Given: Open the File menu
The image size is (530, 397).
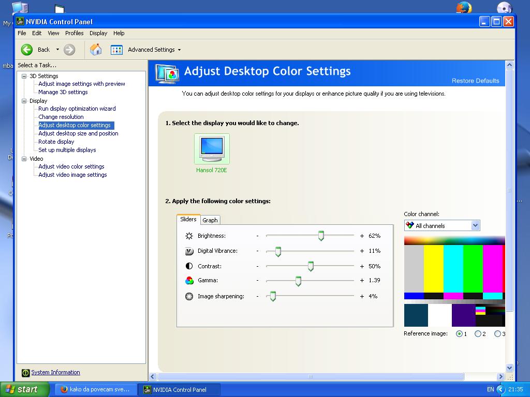Looking at the screenshot, I should [22, 33].
